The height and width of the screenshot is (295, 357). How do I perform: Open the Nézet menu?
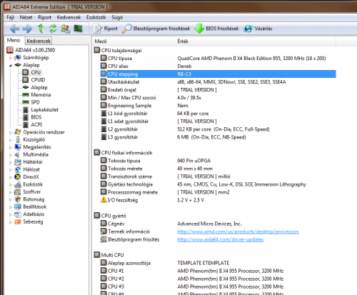[26, 17]
